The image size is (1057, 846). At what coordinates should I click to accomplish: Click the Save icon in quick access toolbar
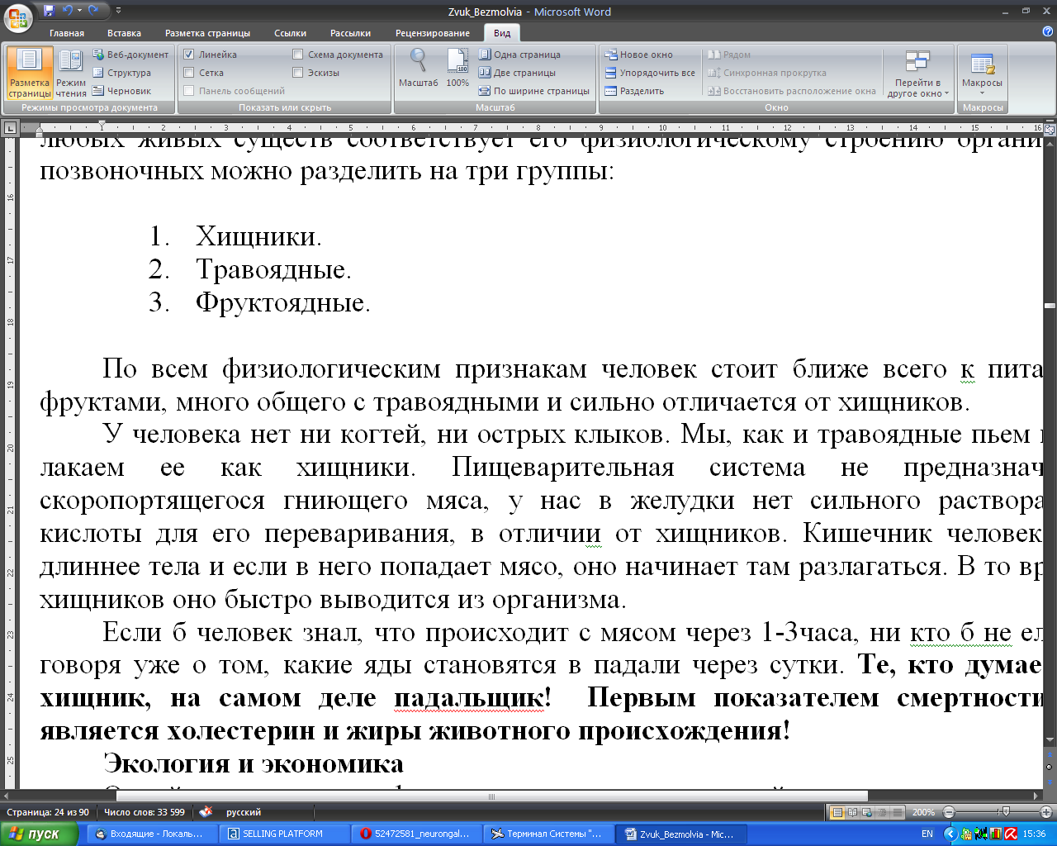pyautogui.click(x=49, y=11)
